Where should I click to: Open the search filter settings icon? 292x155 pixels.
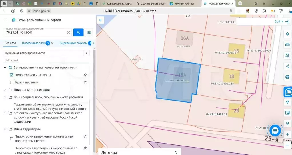tap(89, 32)
